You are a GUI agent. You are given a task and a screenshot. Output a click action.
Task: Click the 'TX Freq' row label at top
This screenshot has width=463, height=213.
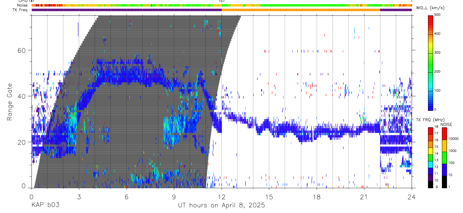pyautogui.click(x=20, y=10)
